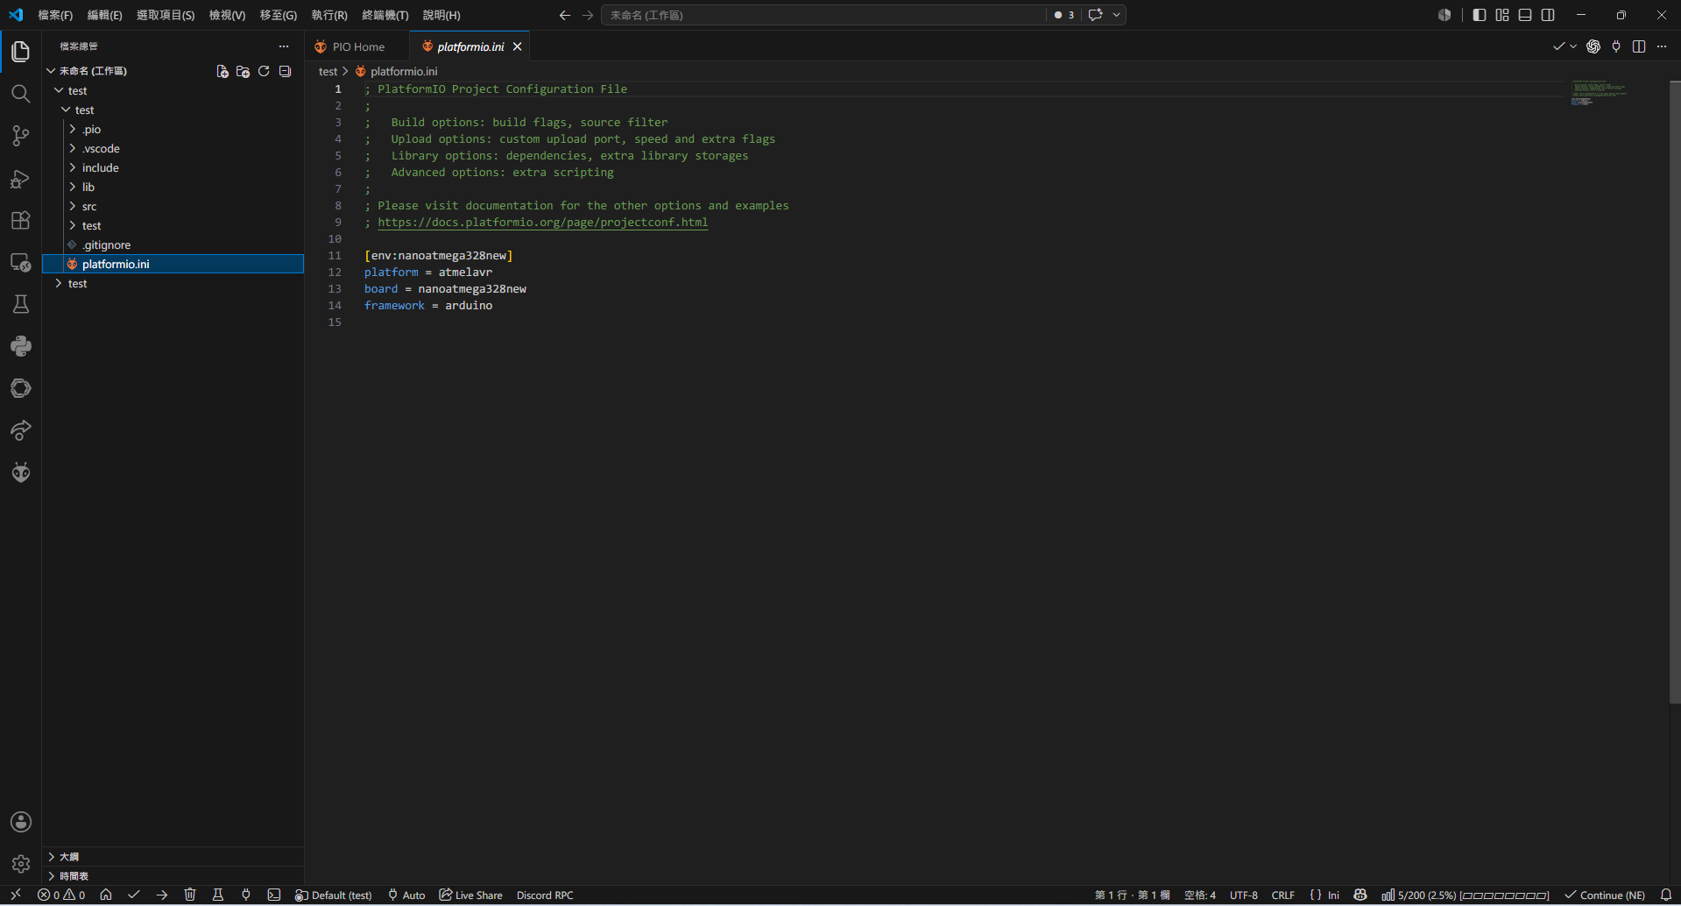Image resolution: width=1681 pixels, height=906 pixels.
Task: Open the Search view in activity bar
Action: point(20,94)
